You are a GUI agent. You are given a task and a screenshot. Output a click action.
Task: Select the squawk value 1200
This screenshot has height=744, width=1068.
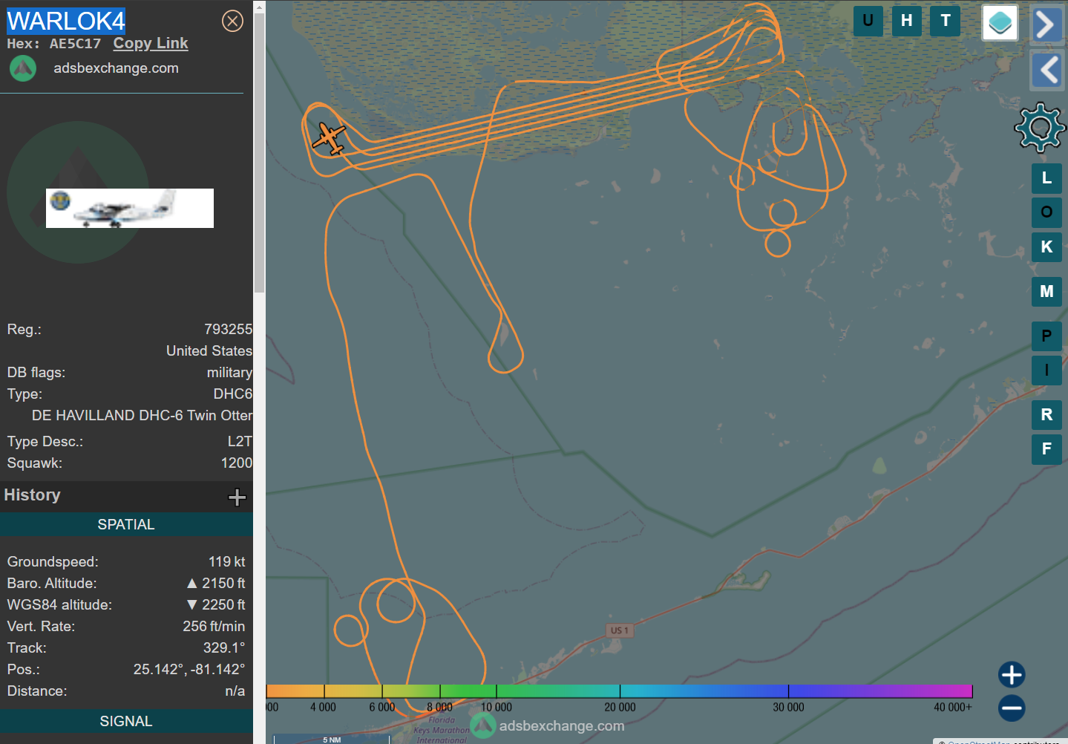237,463
